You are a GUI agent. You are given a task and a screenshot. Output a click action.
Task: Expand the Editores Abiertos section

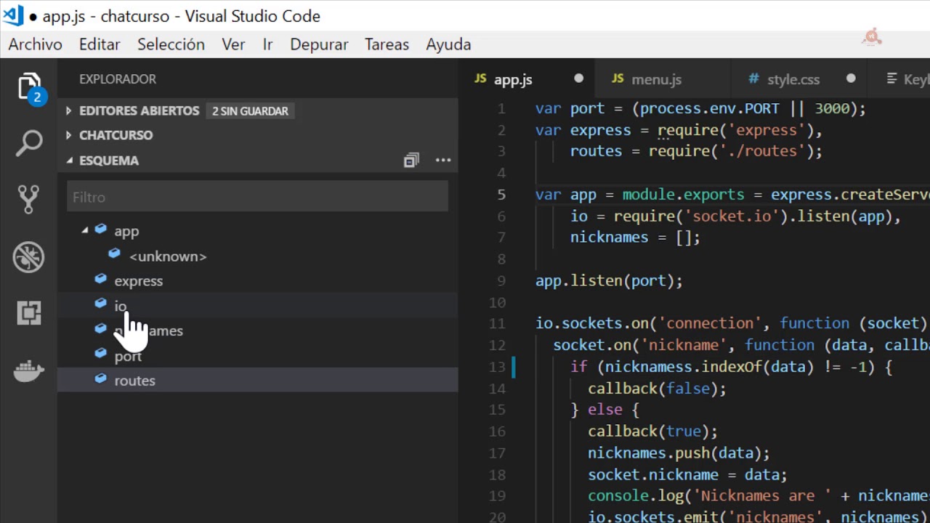click(x=68, y=111)
